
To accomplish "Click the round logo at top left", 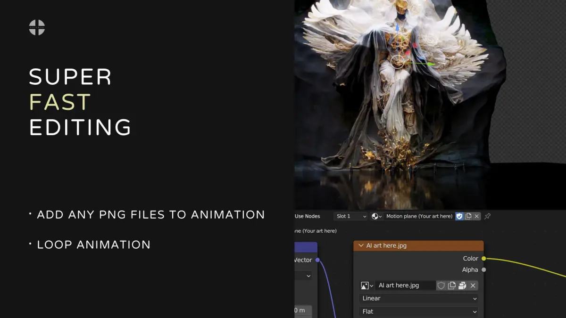I will pyautogui.click(x=37, y=27).
